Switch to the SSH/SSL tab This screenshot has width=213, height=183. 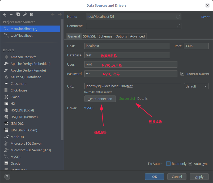[89, 36]
